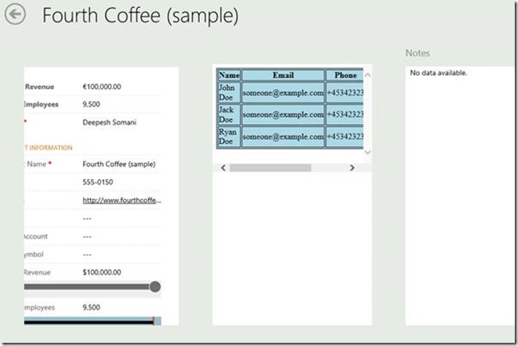Select owner Deepesh Somani
This screenshot has height=346, width=518.
(109, 122)
